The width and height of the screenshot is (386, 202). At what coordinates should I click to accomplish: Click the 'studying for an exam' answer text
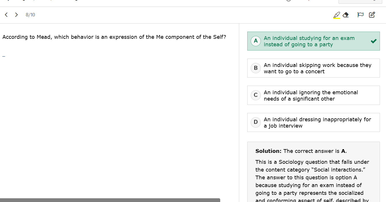tap(309, 41)
